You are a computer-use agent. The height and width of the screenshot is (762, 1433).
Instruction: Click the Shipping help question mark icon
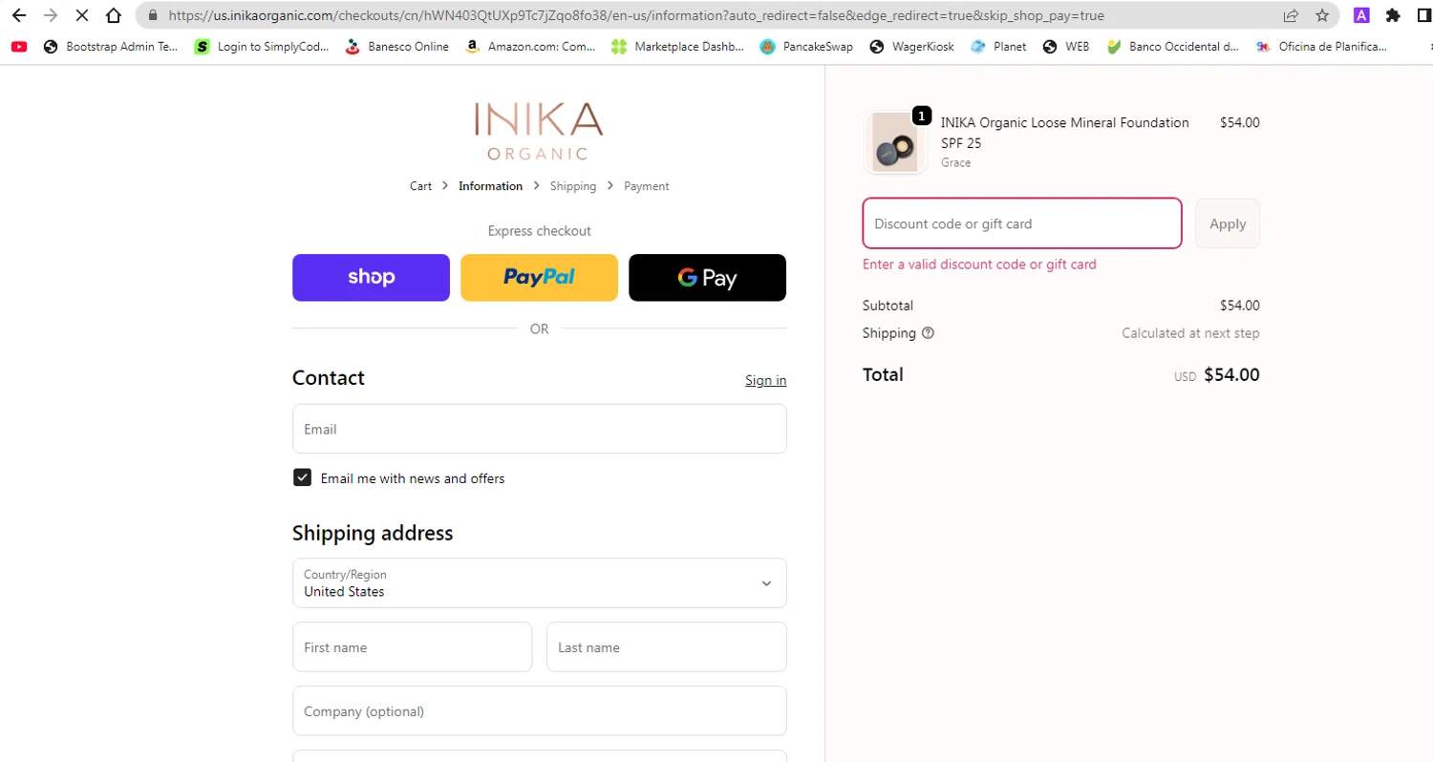point(928,333)
